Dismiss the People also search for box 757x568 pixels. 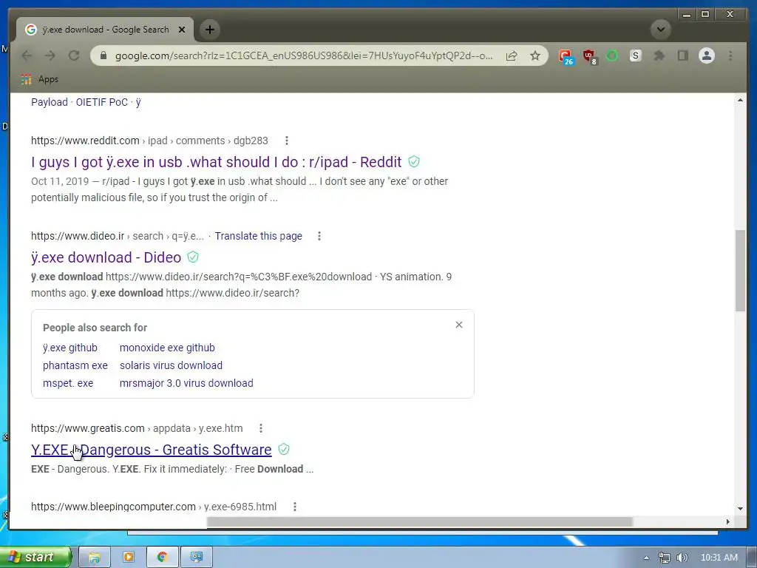coord(459,325)
